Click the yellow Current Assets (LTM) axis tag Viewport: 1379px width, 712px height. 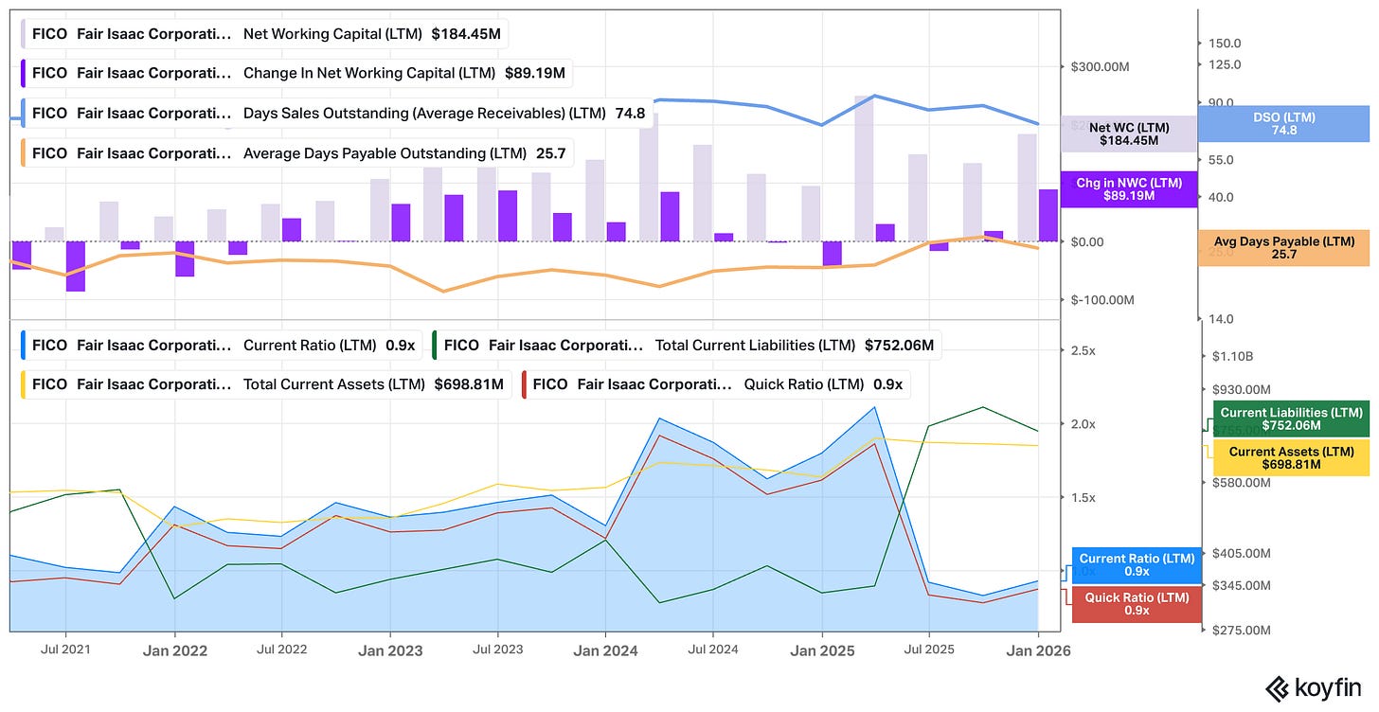(x=1291, y=458)
